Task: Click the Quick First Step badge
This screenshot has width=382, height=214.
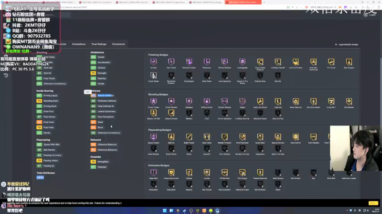Action: [278, 148]
